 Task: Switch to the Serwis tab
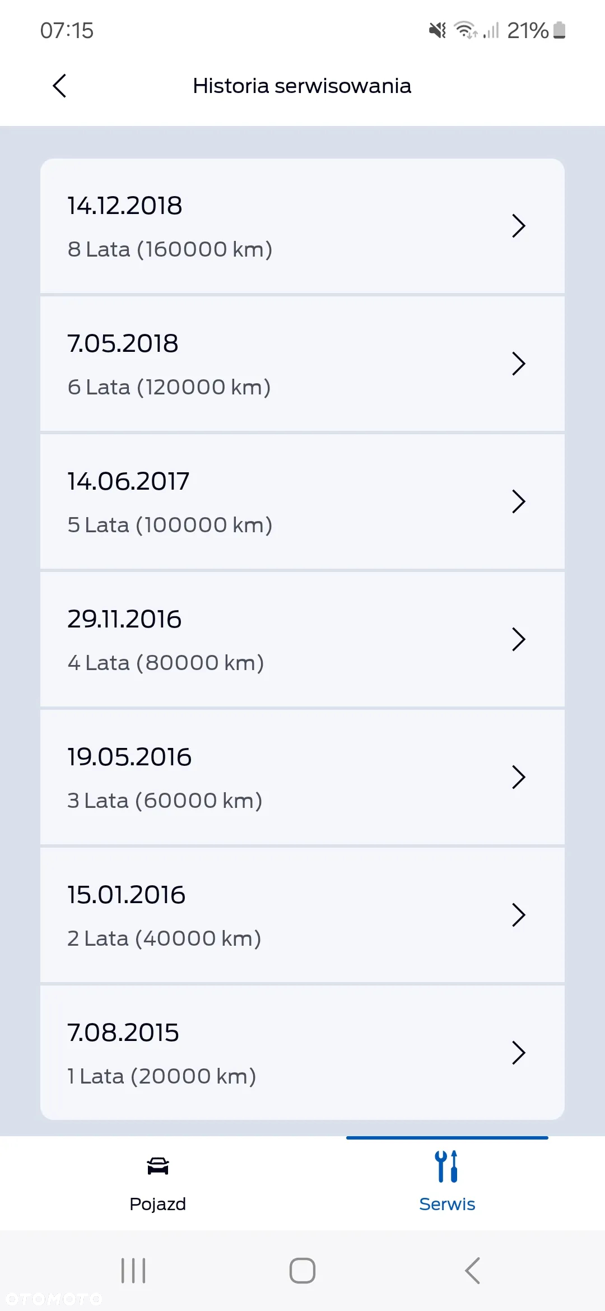447,1183
